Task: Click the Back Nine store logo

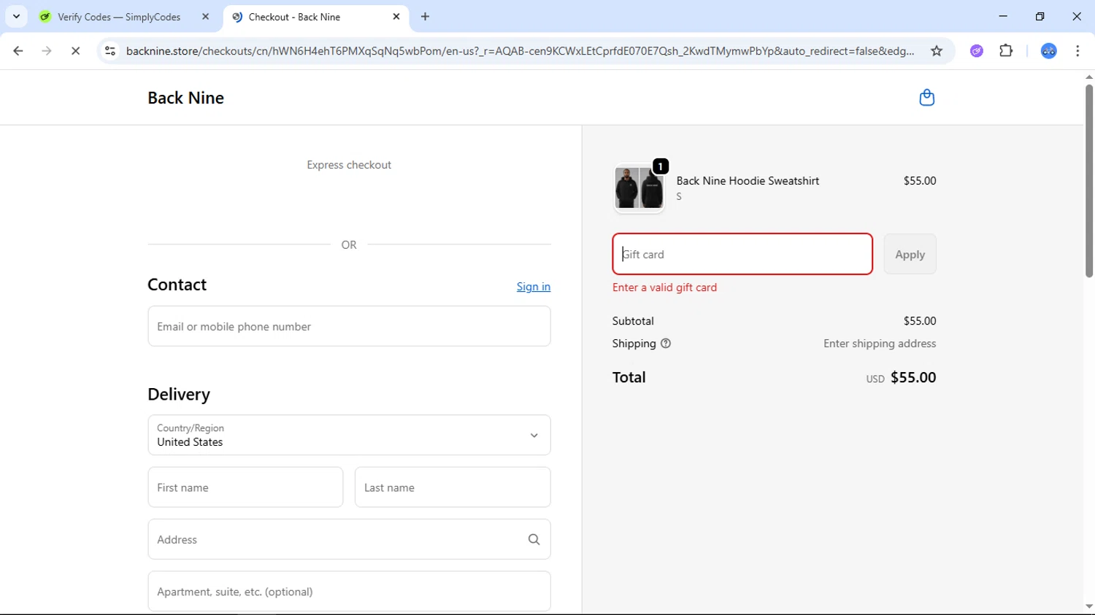Action: click(185, 98)
